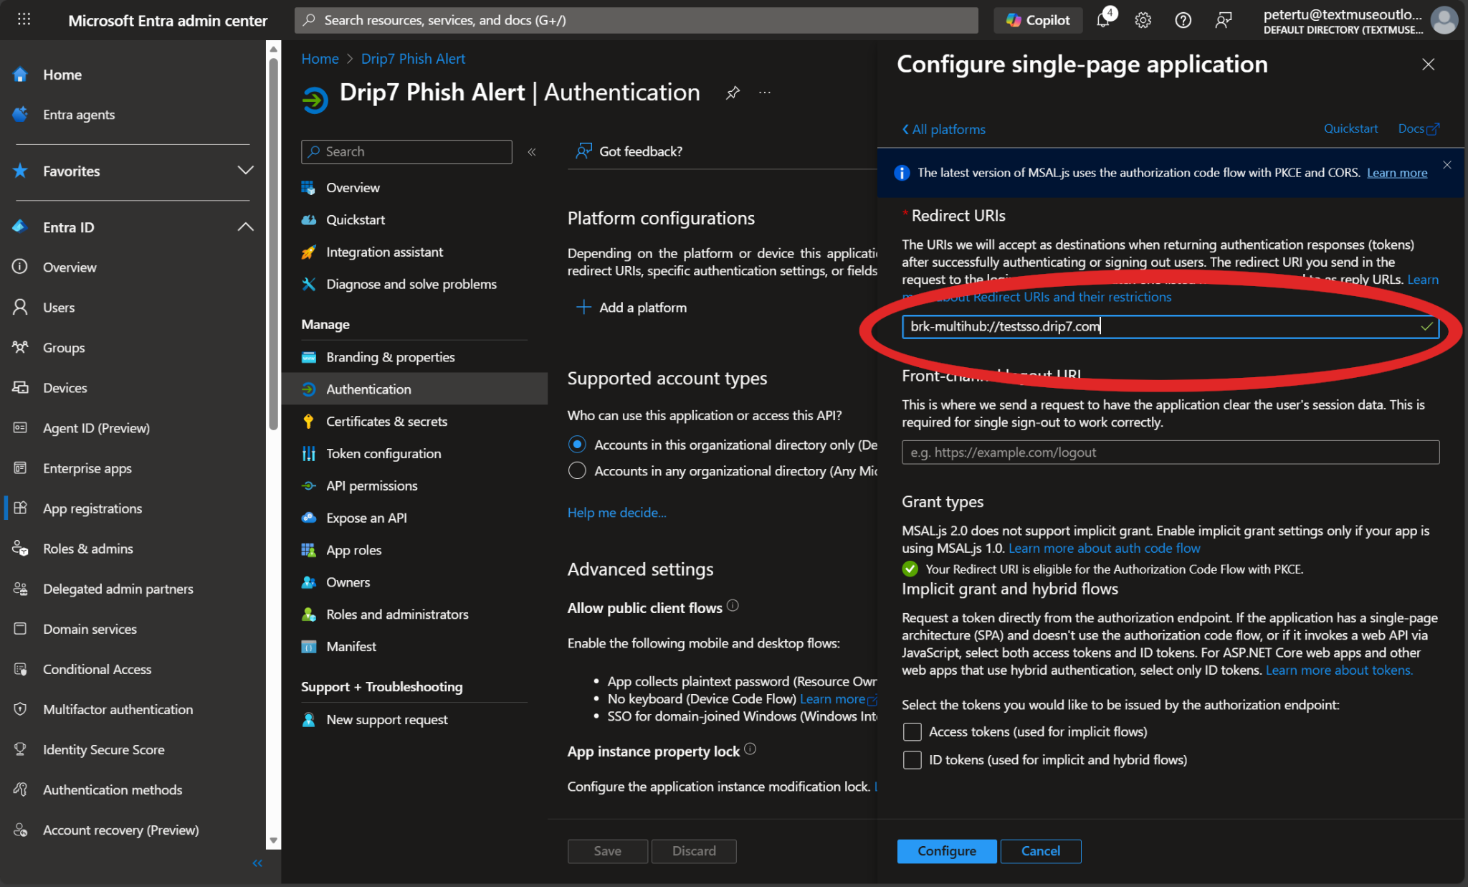1468x887 pixels.
Task: Open App roles
Action: [x=354, y=551]
